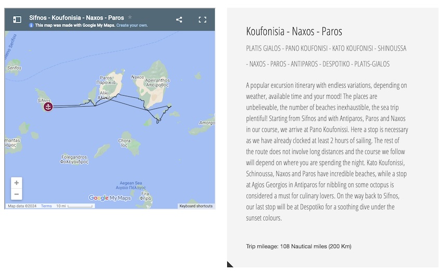
Task: Select the anchor marker at Sifnos
Action: click(48, 107)
